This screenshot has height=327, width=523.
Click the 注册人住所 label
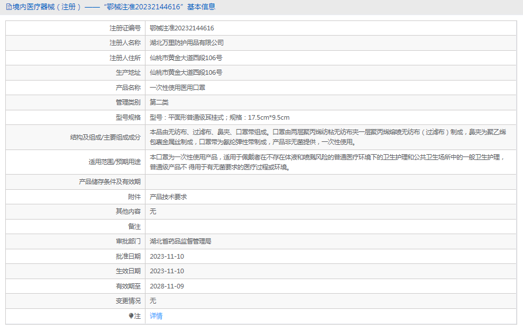(125, 58)
